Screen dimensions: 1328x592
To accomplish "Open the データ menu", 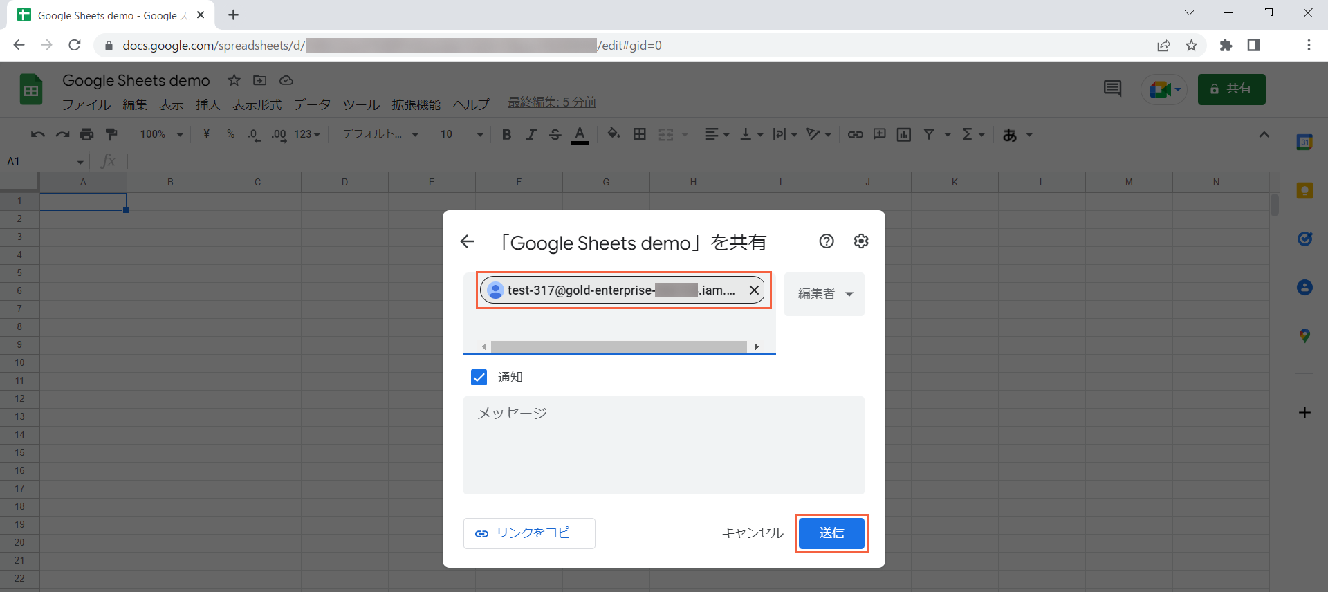I will (312, 104).
